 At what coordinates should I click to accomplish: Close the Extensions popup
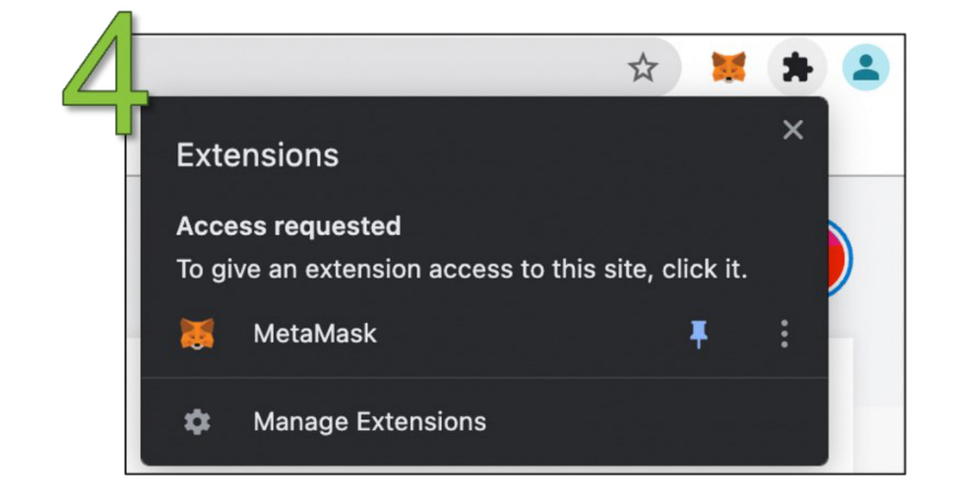793,130
